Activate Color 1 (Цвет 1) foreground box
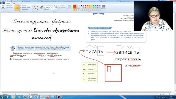This screenshot has height=99, width=176. 75,7
